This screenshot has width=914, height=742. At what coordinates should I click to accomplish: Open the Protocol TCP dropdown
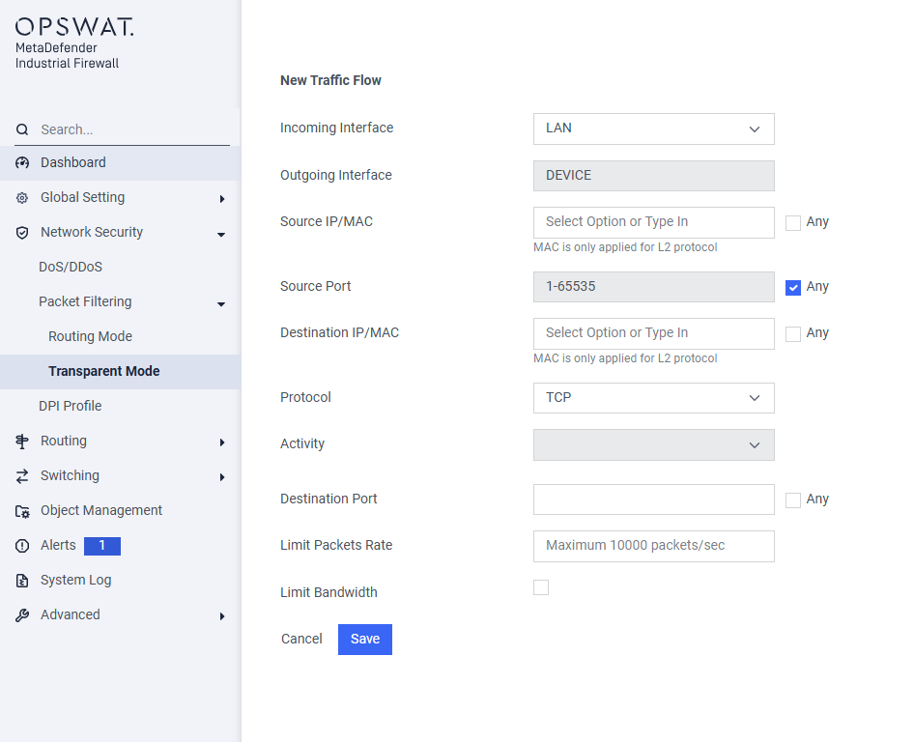pos(653,398)
